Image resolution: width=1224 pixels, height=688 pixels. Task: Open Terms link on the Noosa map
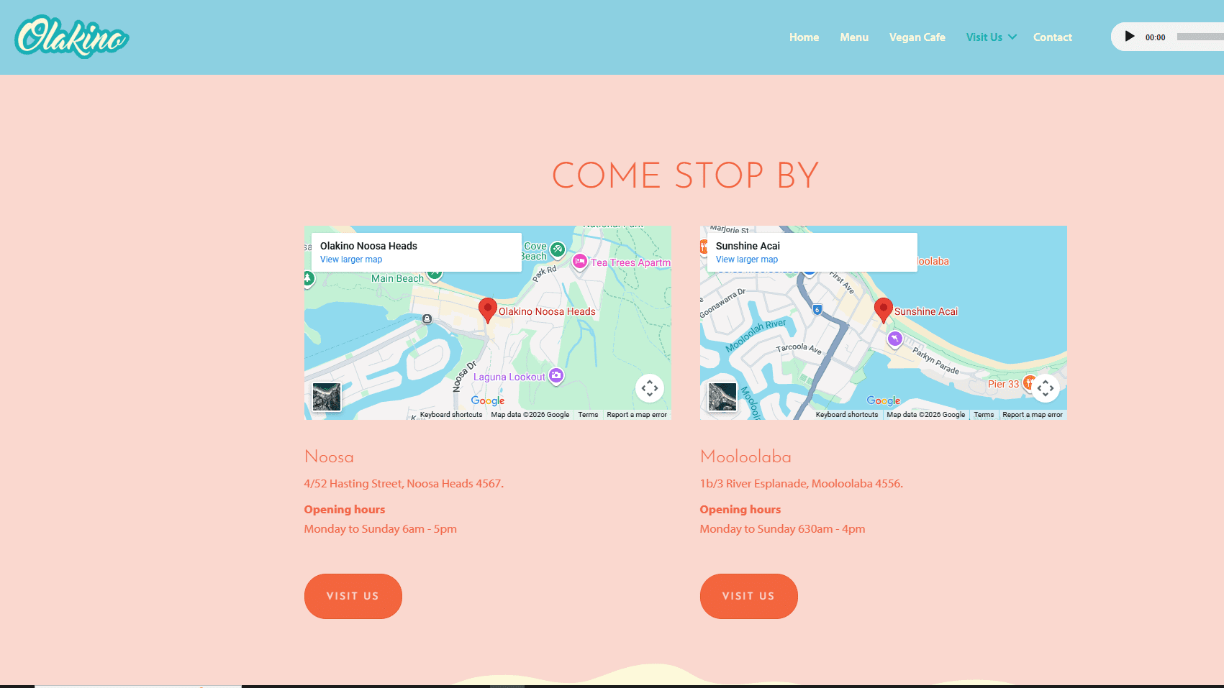(x=588, y=415)
